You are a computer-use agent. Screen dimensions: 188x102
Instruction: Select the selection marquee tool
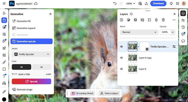point(4,34)
